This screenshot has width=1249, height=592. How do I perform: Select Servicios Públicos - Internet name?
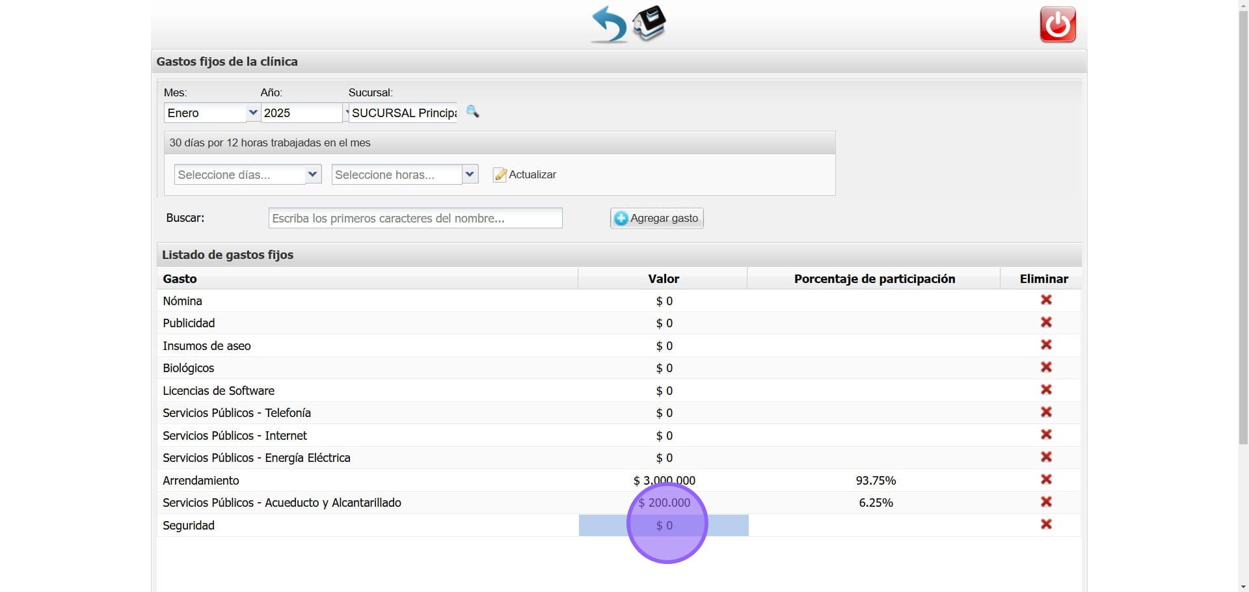(x=235, y=435)
